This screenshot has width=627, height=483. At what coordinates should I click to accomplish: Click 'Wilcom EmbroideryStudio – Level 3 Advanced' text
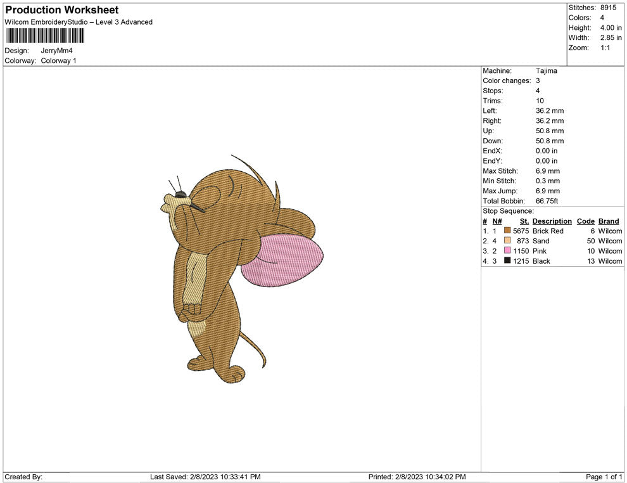[x=79, y=22]
